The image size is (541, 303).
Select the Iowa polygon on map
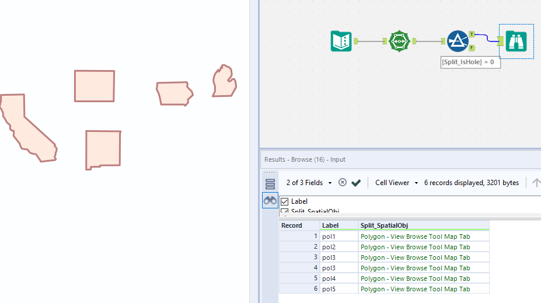(174, 93)
